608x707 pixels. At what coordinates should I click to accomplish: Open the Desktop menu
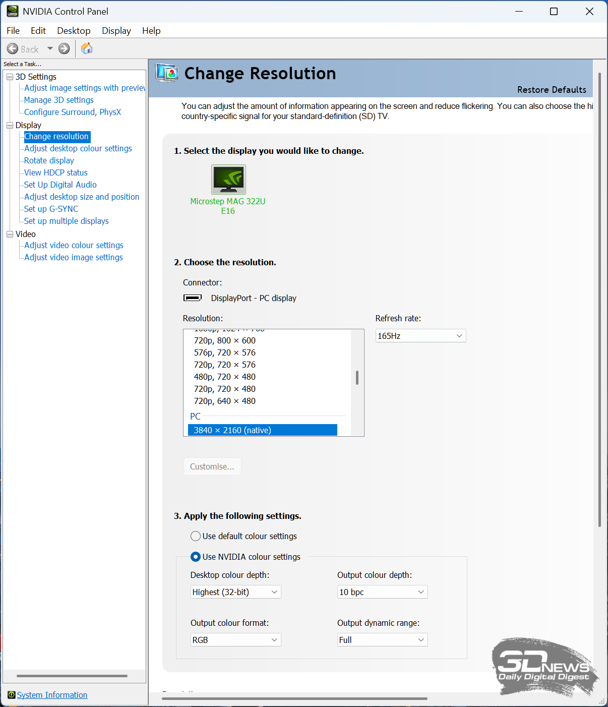(74, 31)
